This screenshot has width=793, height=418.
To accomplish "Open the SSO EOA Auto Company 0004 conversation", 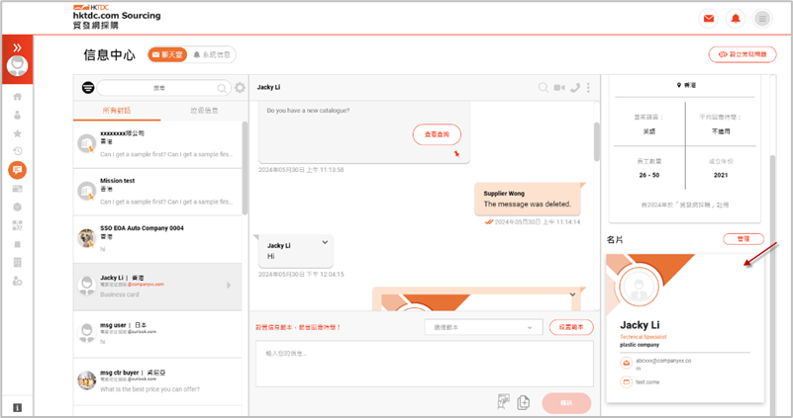I will (157, 239).
